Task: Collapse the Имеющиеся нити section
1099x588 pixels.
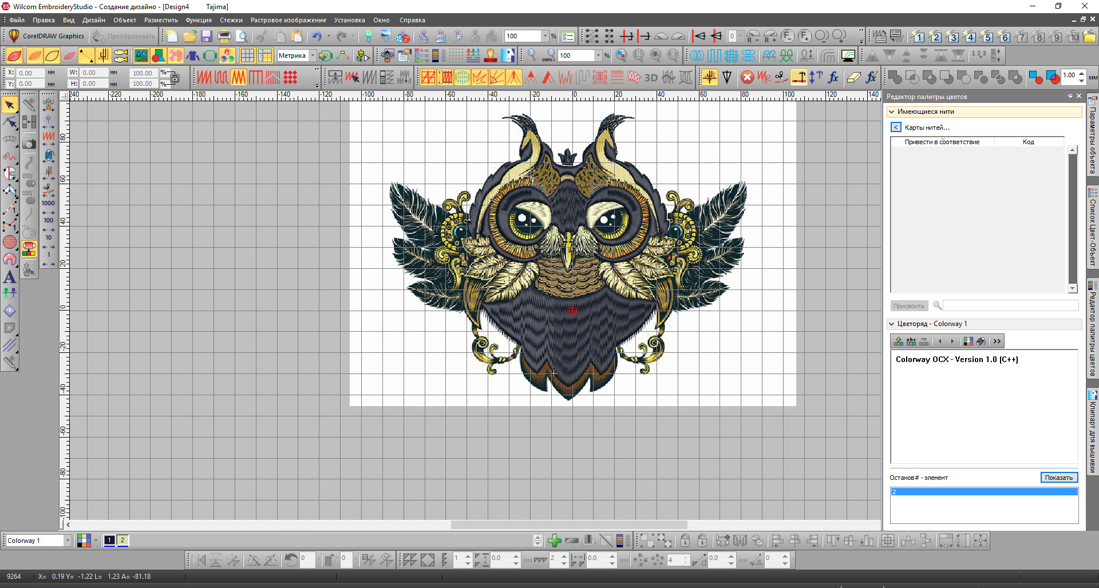Action: pyautogui.click(x=892, y=112)
